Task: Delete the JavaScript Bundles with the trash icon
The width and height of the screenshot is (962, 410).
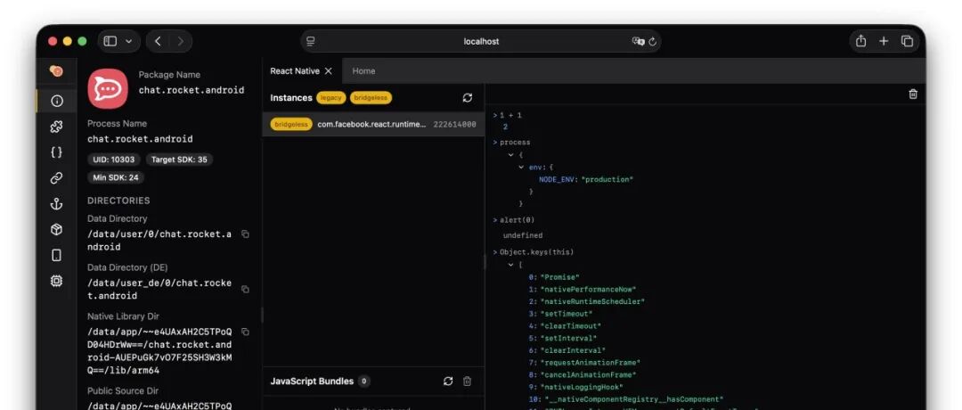Action: 467,381
